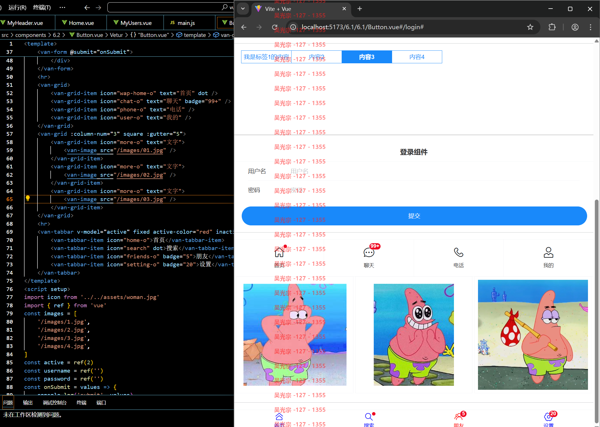The width and height of the screenshot is (600, 427).
Task: Click line number 69 in the gutter
Action: tap(9, 232)
